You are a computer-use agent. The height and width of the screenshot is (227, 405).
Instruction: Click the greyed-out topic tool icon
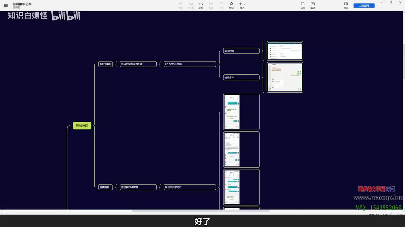click(x=181, y=5)
